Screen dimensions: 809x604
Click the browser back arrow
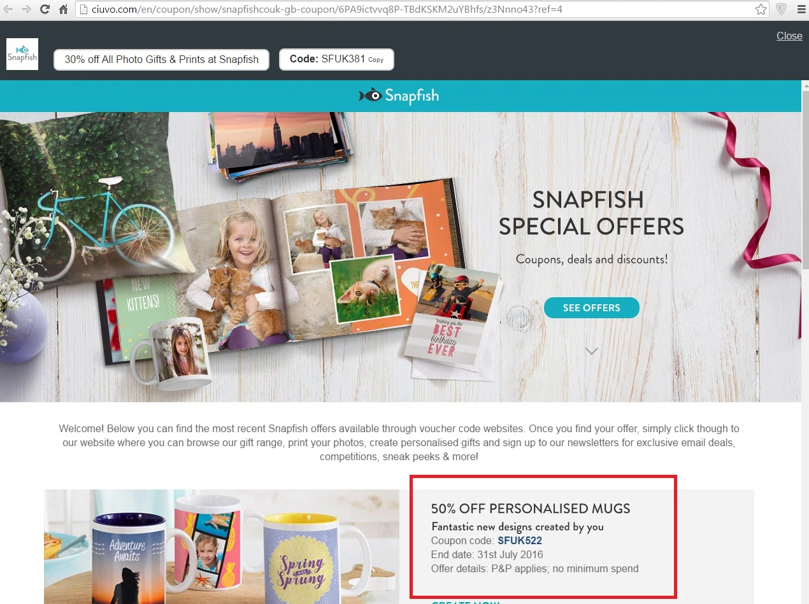(x=8, y=10)
